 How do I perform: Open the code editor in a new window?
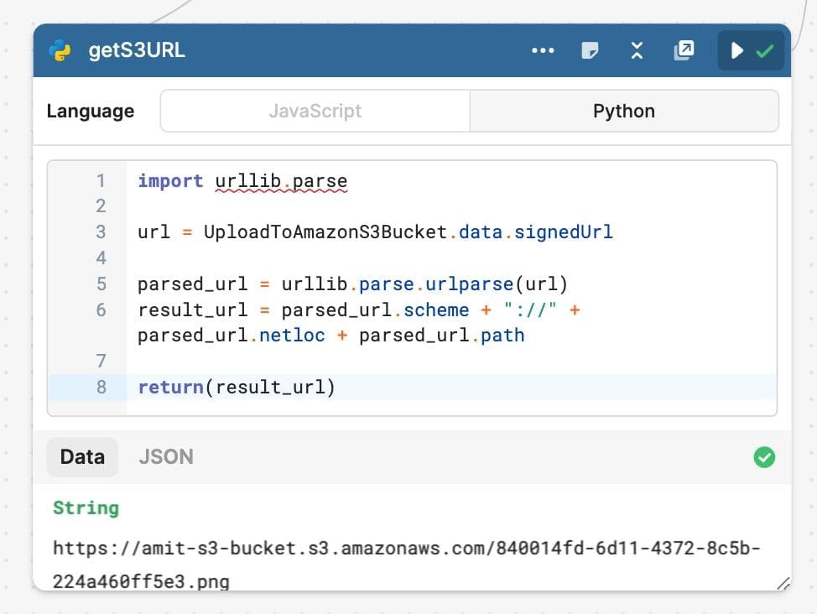pyautogui.click(x=684, y=50)
